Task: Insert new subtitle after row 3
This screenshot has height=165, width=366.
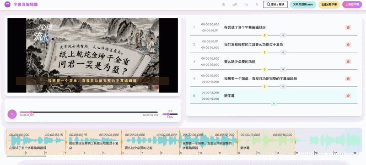Action: (283, 69)
